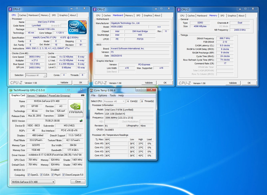Click the Intel Core i7 logo badge
267x195 pixels.
point(77,27)
